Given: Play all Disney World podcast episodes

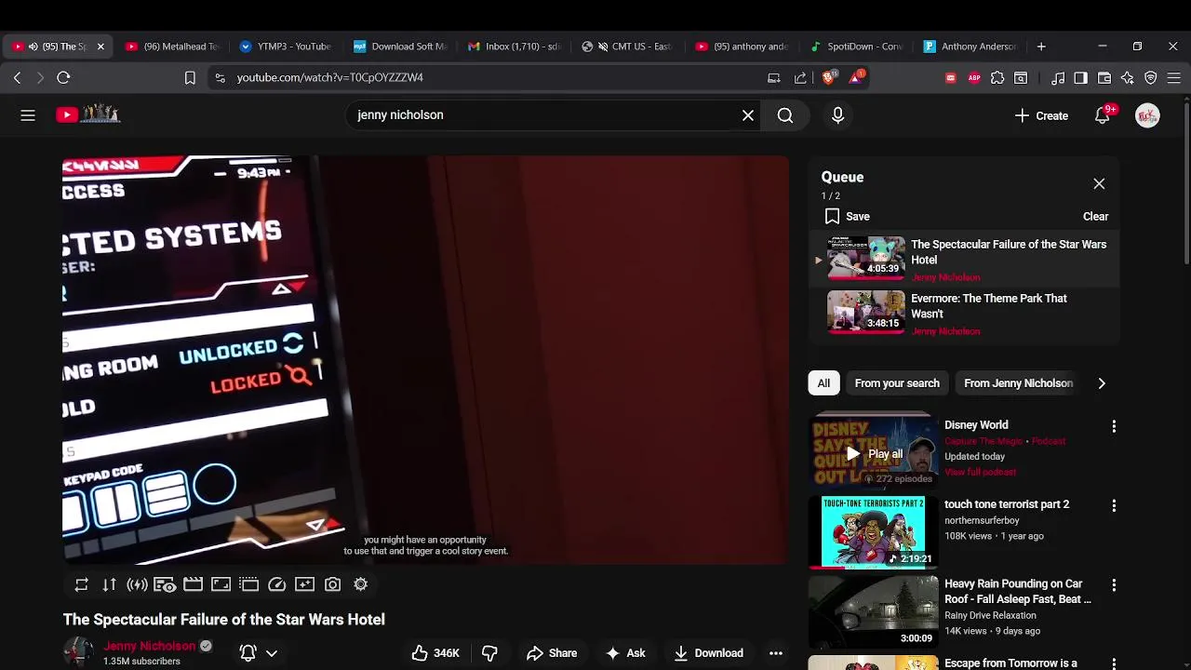Looking at the screenshot, I should [874, 454].
